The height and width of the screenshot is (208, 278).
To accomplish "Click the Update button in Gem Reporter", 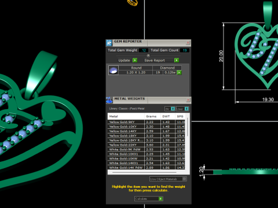I will pos(125,60).
